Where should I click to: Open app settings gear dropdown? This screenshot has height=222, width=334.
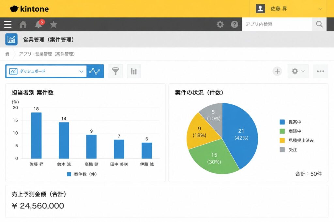click(298, 71)
